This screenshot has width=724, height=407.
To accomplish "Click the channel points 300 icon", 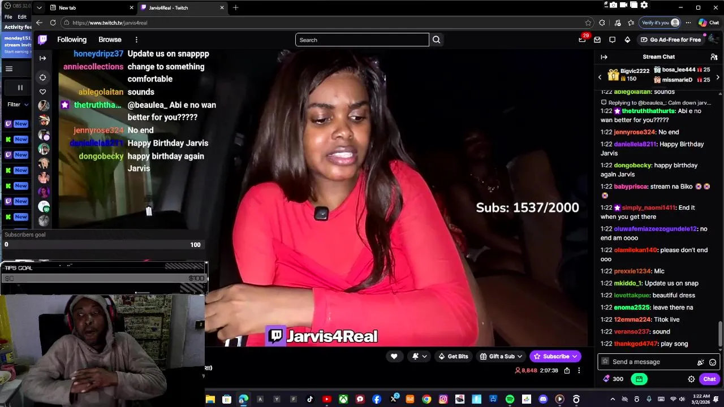I will pos(614,379).
